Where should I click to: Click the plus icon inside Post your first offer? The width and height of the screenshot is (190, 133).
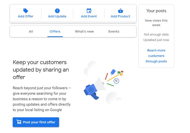19,122
